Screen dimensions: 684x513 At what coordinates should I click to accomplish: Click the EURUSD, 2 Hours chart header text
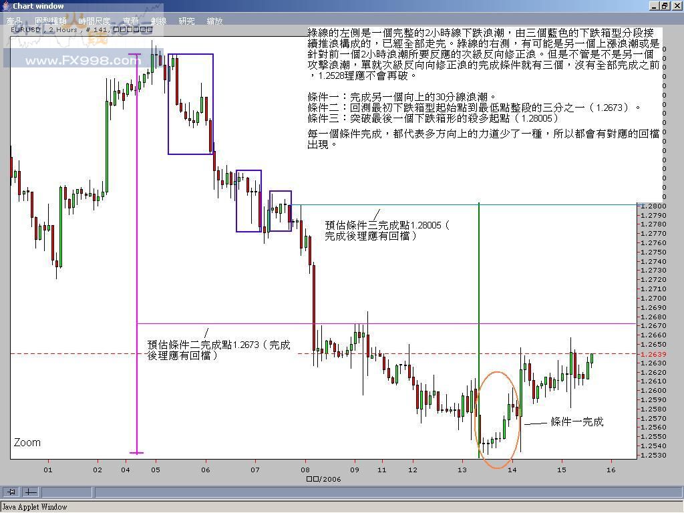point(81,29)
